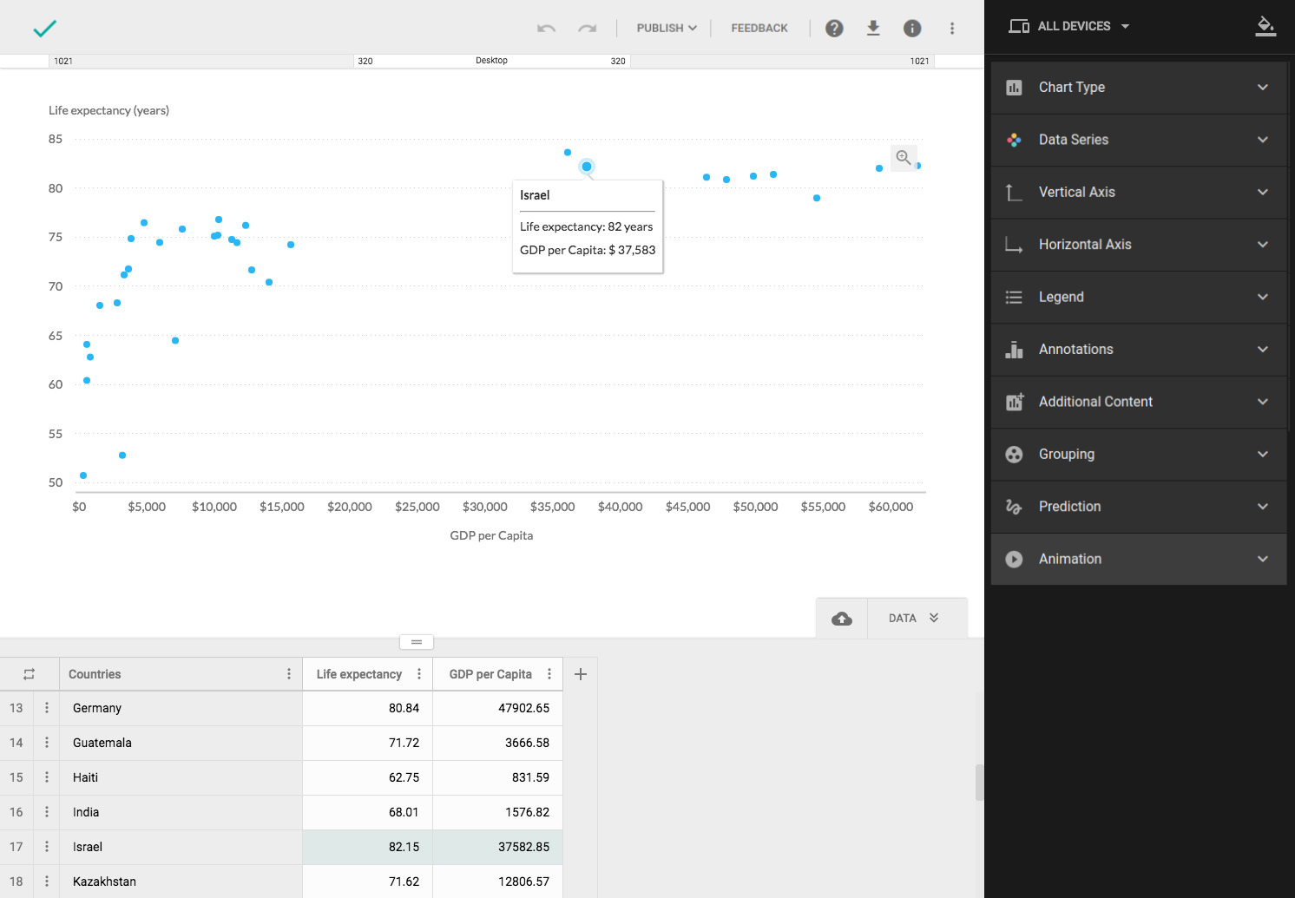Add a new column with plus button

click(x=581, y=674)
